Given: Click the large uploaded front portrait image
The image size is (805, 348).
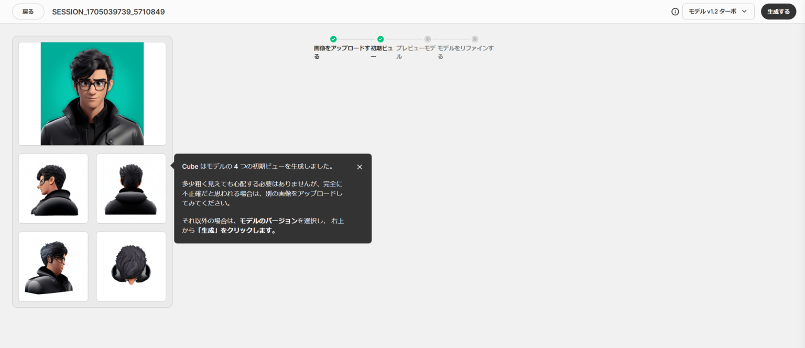Looking at the screenshot, I should [92, 94].
